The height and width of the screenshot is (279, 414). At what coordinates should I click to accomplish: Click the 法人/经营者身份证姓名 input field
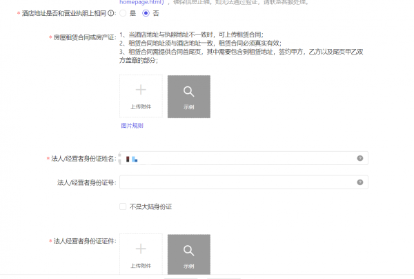coord(244,158)
